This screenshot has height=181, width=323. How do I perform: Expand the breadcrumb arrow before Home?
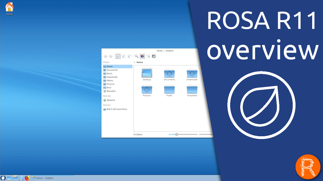135,62
